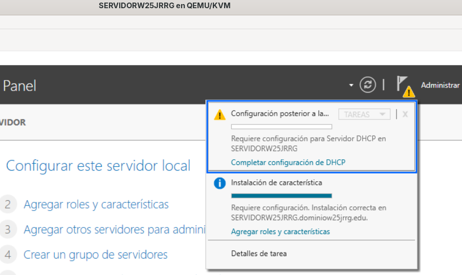Image resolution: width=462 pixels, height=275 pixels.
Task: Click Crear un grupo de servidores
Action: 96,255
